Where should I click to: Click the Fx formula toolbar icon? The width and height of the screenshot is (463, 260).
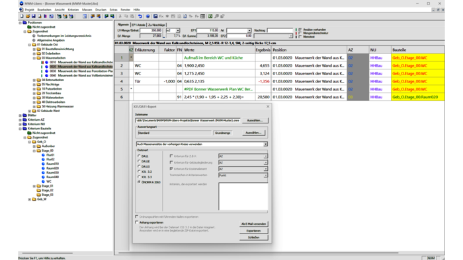(161, 16)
